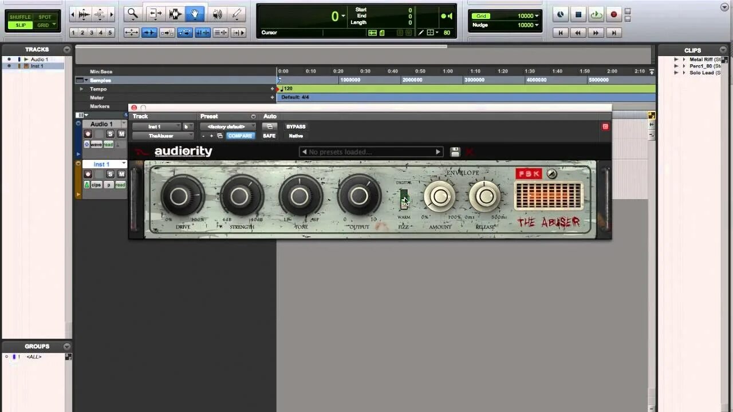This screenshot has height=412, width=733.
Task: Open Inst 1 read automation mode
Action: tap(120, 185)
